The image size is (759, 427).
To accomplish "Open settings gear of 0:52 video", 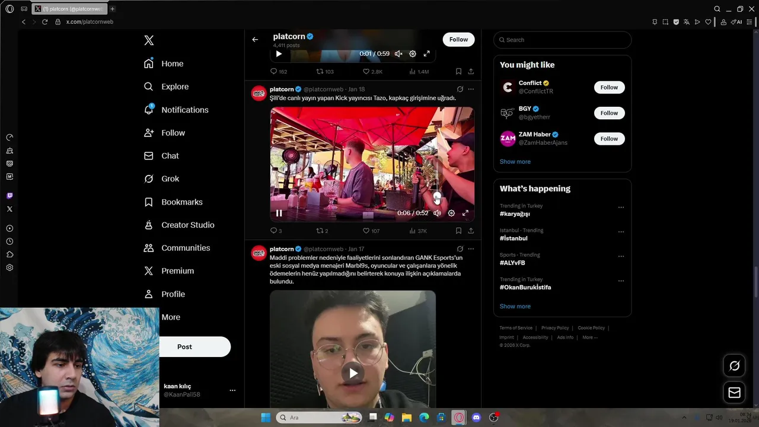I will [x=451, y=213].
